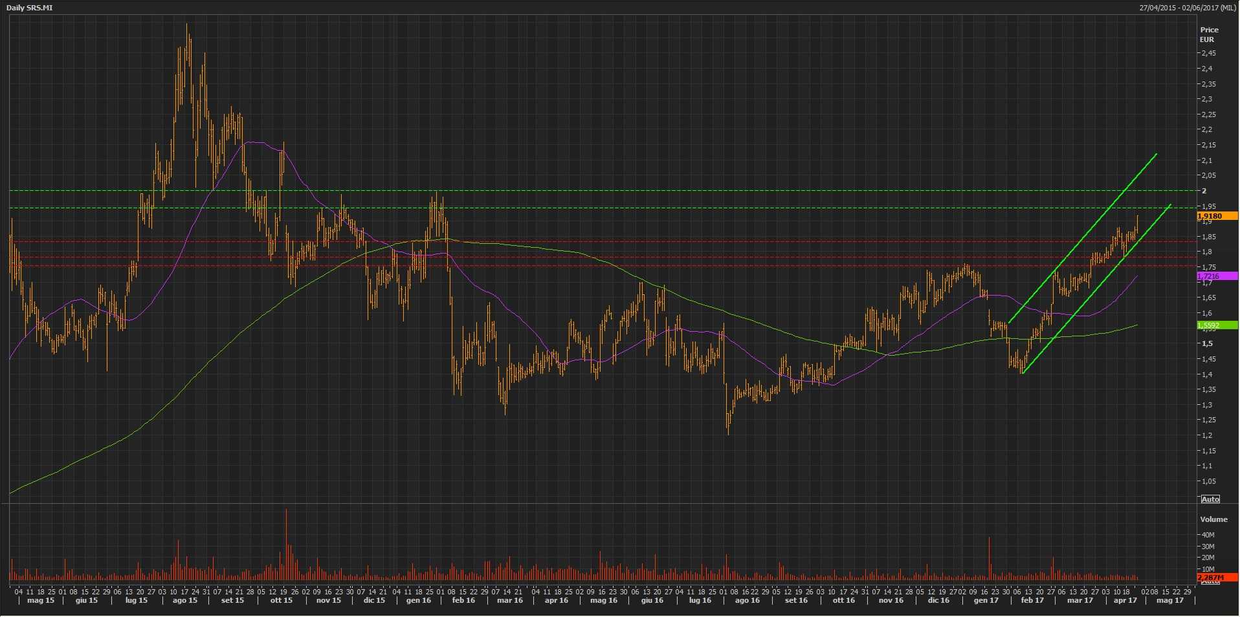This screenshot has width=1240, height=617.
Task: Click the ott 15 month on time axis
Action: pos(281,601)
